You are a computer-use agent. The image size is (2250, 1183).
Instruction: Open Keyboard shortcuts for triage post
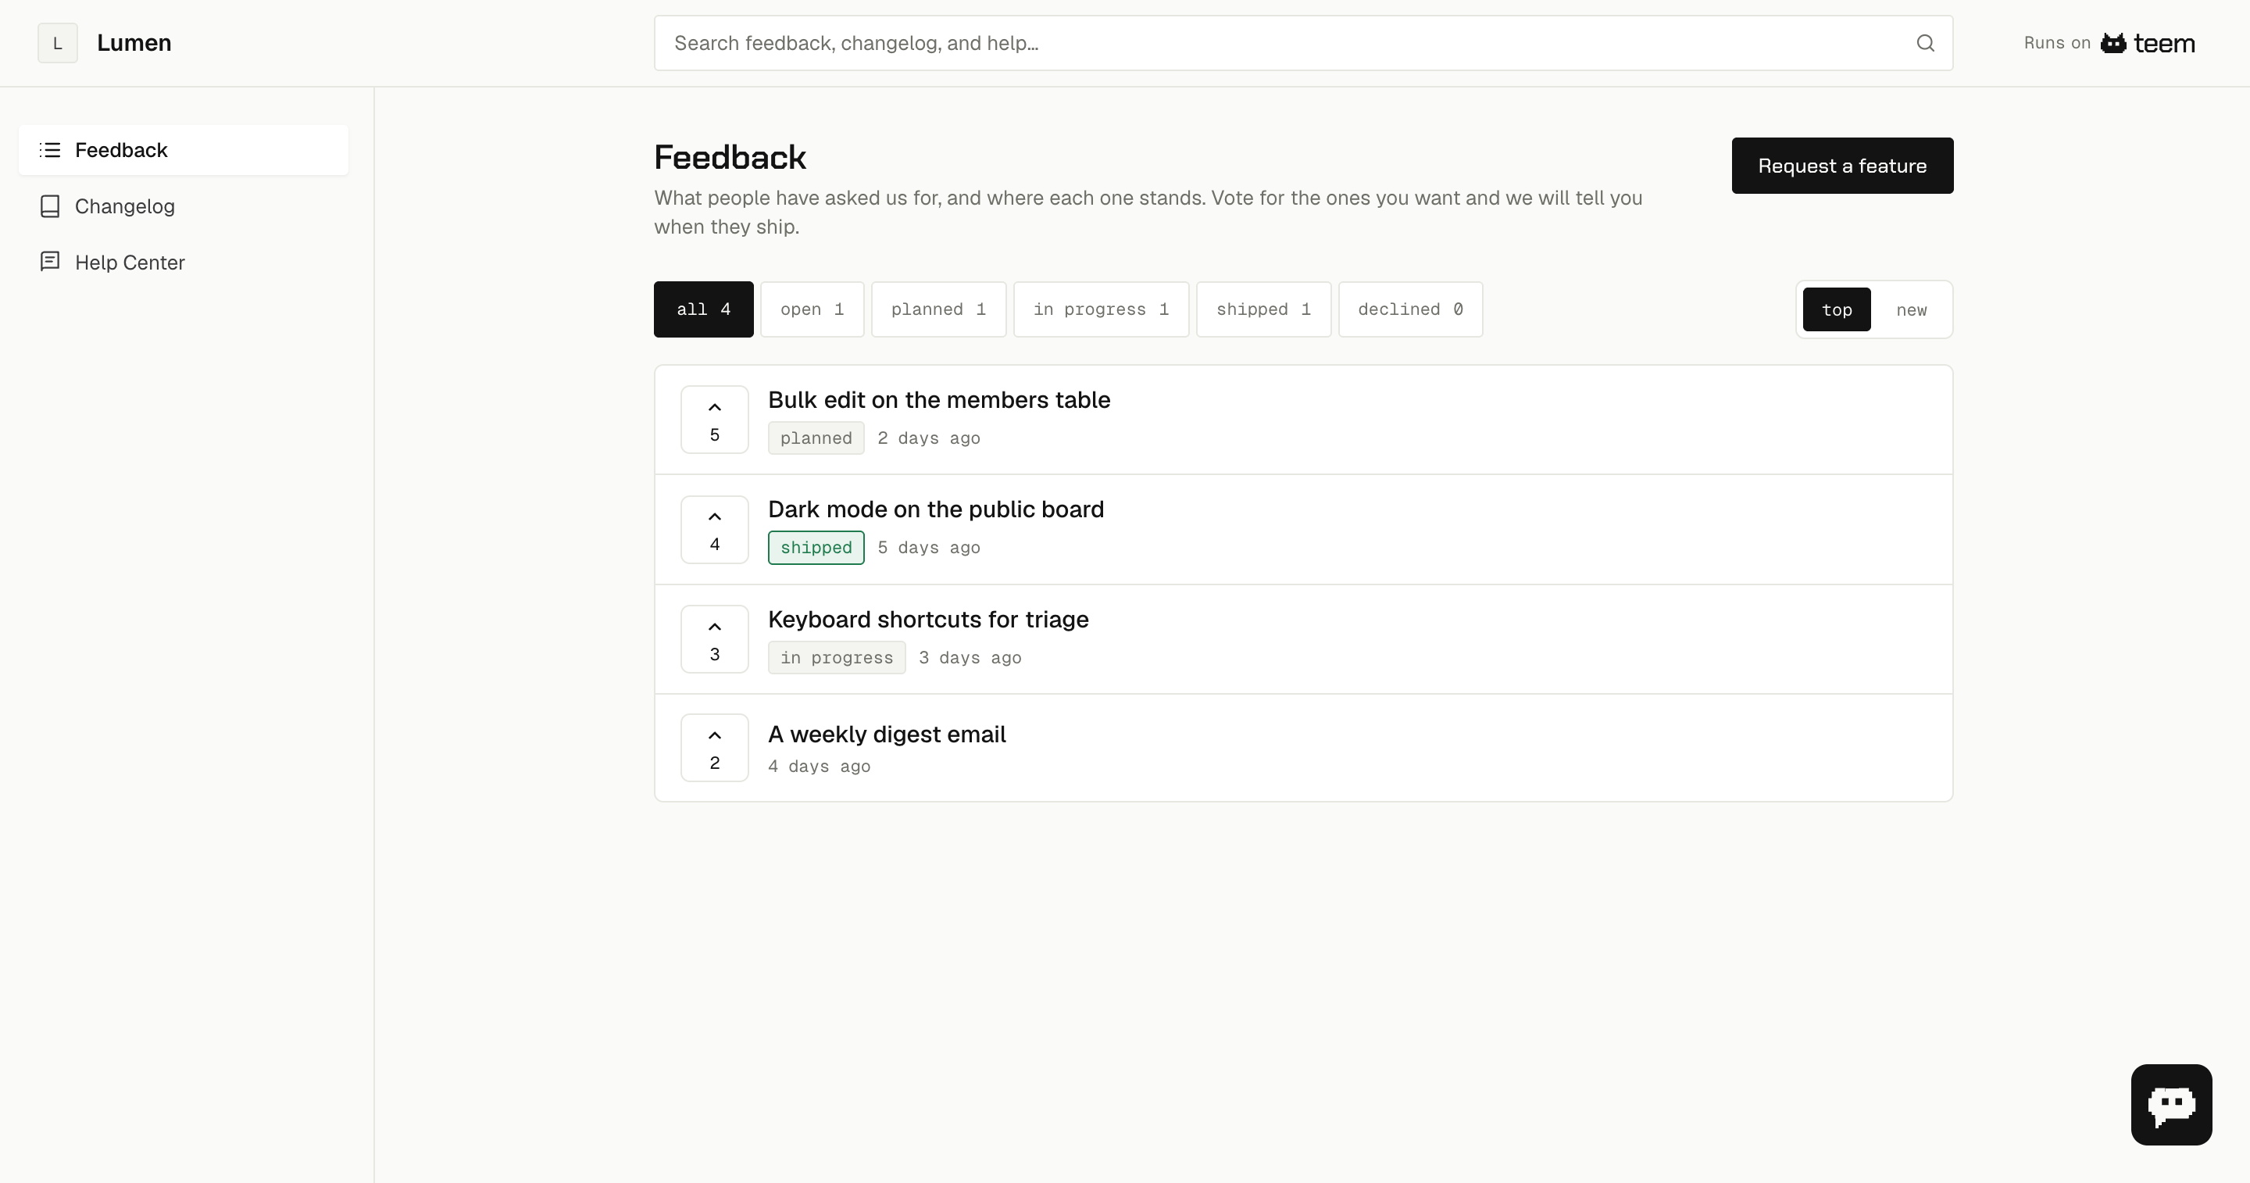pos(927,620)
